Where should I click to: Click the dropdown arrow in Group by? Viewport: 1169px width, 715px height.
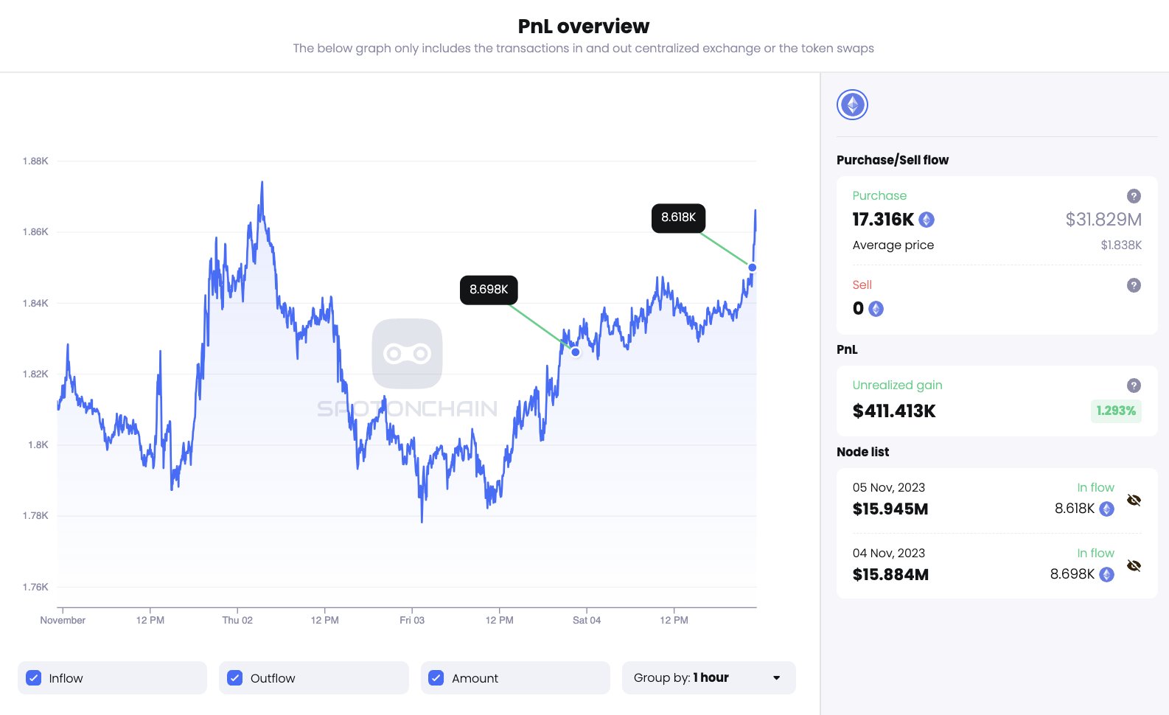coord(776,678)
